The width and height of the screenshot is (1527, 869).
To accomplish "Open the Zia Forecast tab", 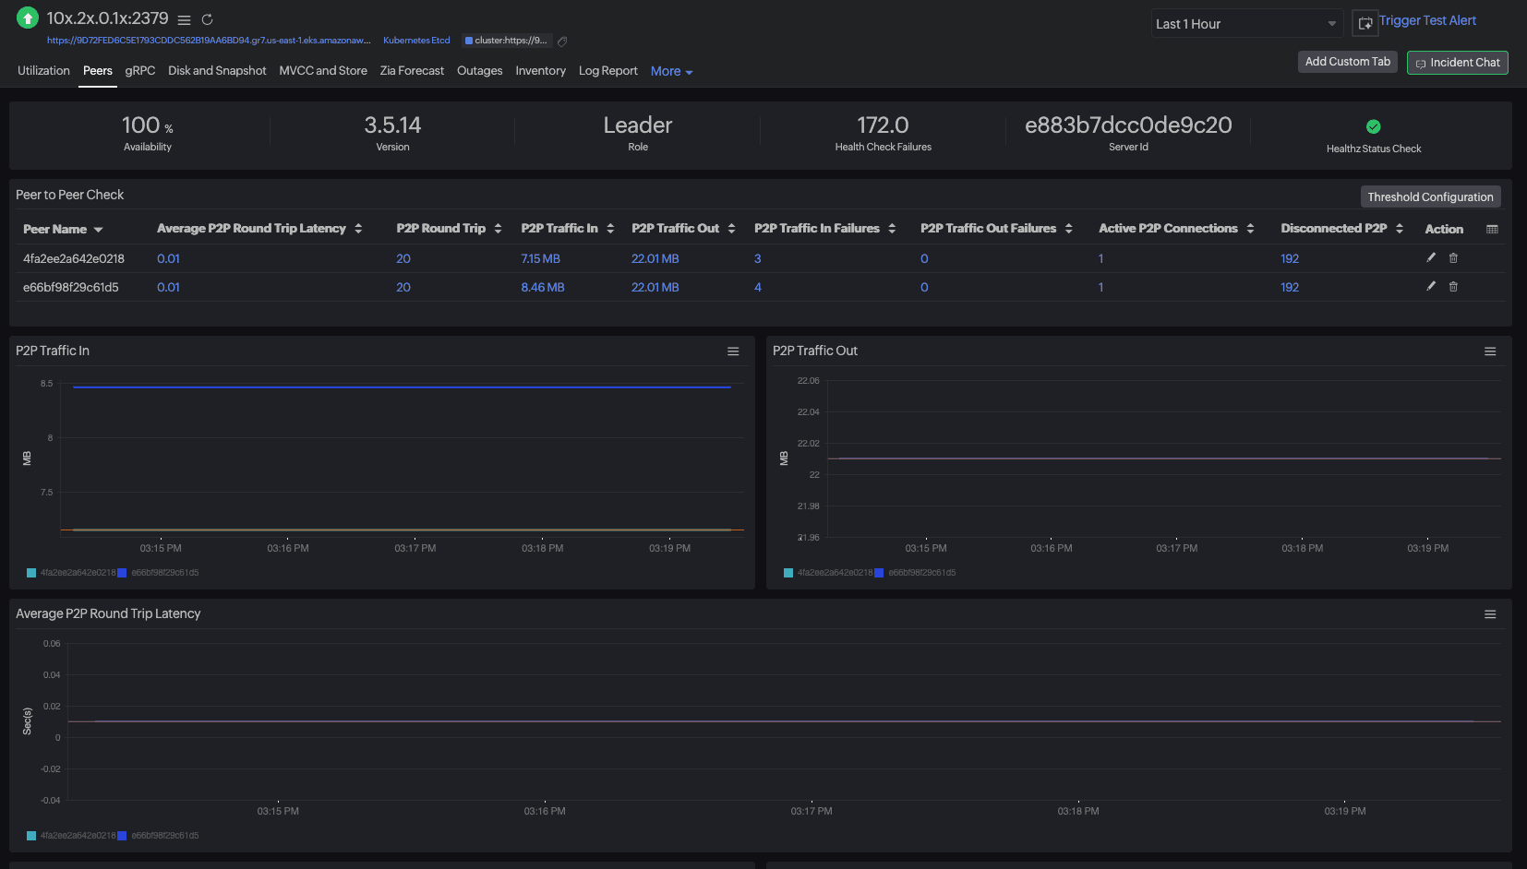I will (x=412, y=70).
